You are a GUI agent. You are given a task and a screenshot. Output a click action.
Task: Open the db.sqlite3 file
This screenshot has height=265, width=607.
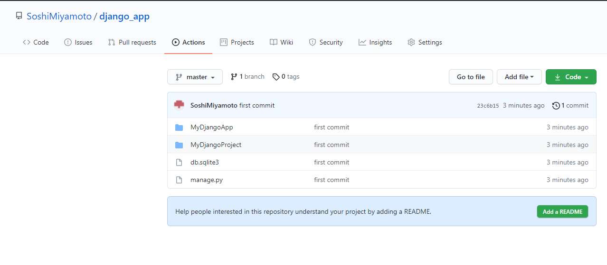pyautogui.click(x=205, y=162)
